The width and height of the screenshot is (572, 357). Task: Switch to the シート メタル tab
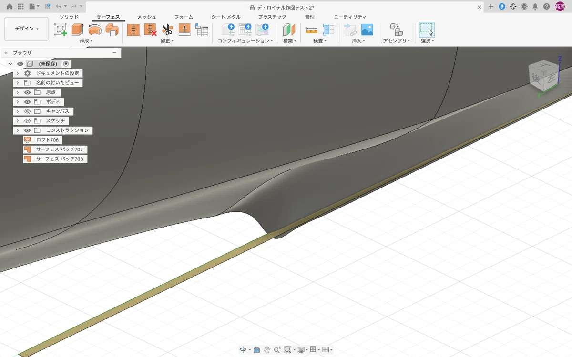click(x=226, y=17)
